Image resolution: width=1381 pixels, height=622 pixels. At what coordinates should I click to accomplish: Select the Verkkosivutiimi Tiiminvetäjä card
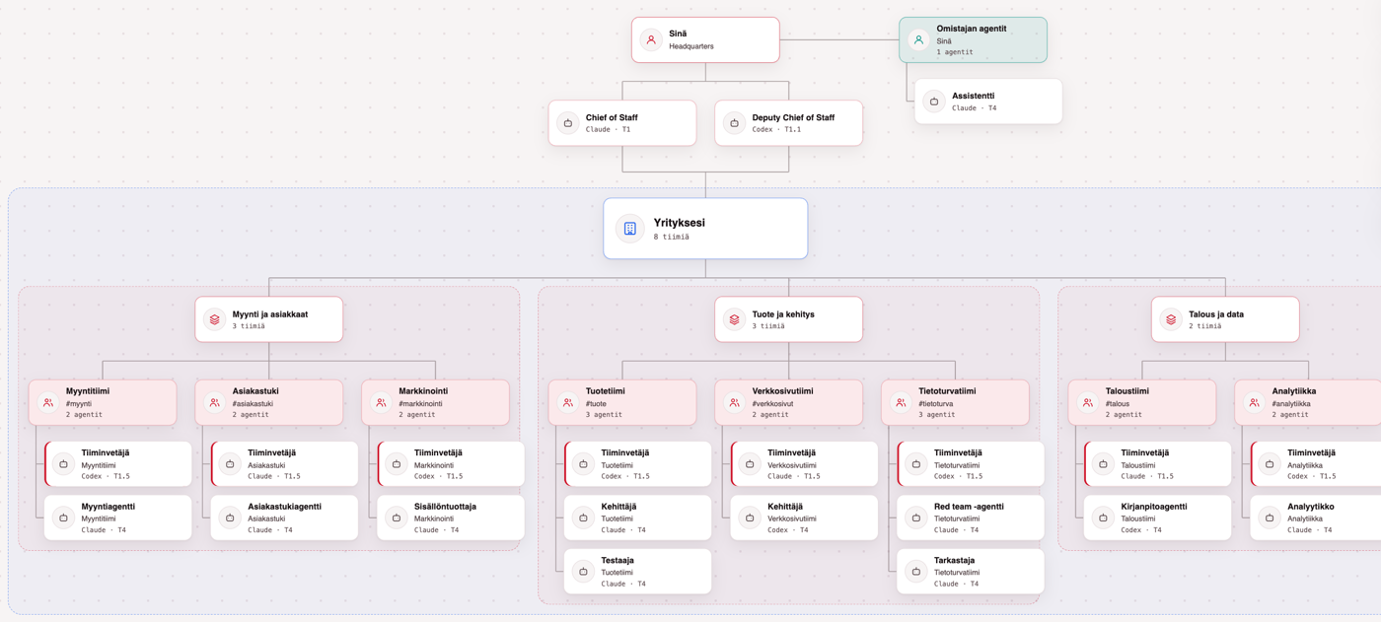804,464
